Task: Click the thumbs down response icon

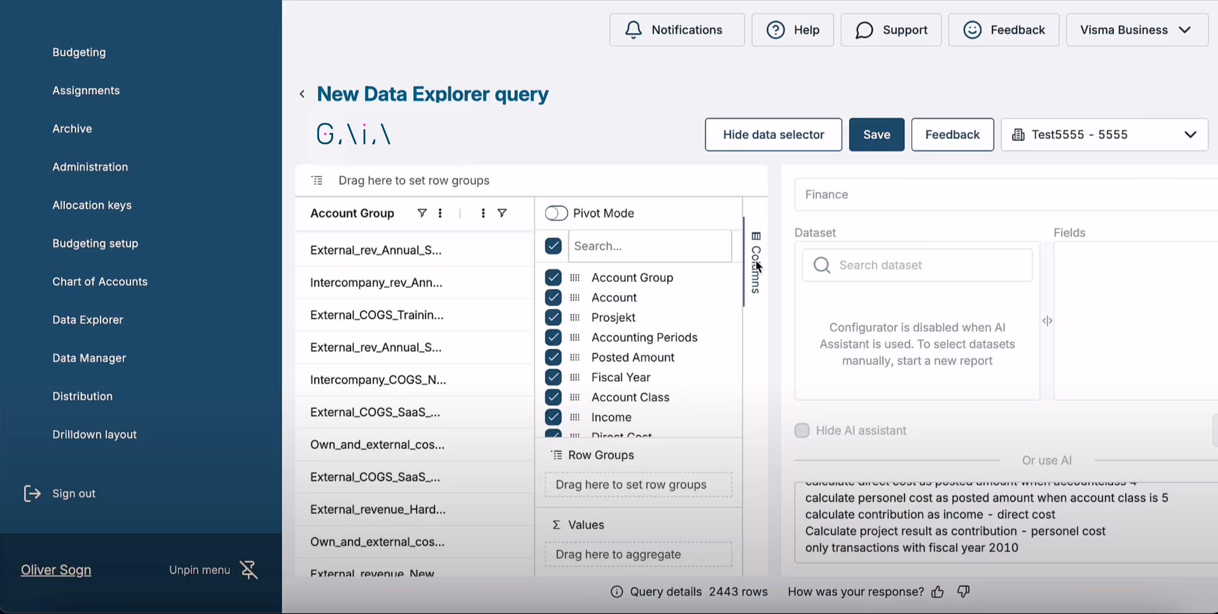Action: tap(963, 591)
